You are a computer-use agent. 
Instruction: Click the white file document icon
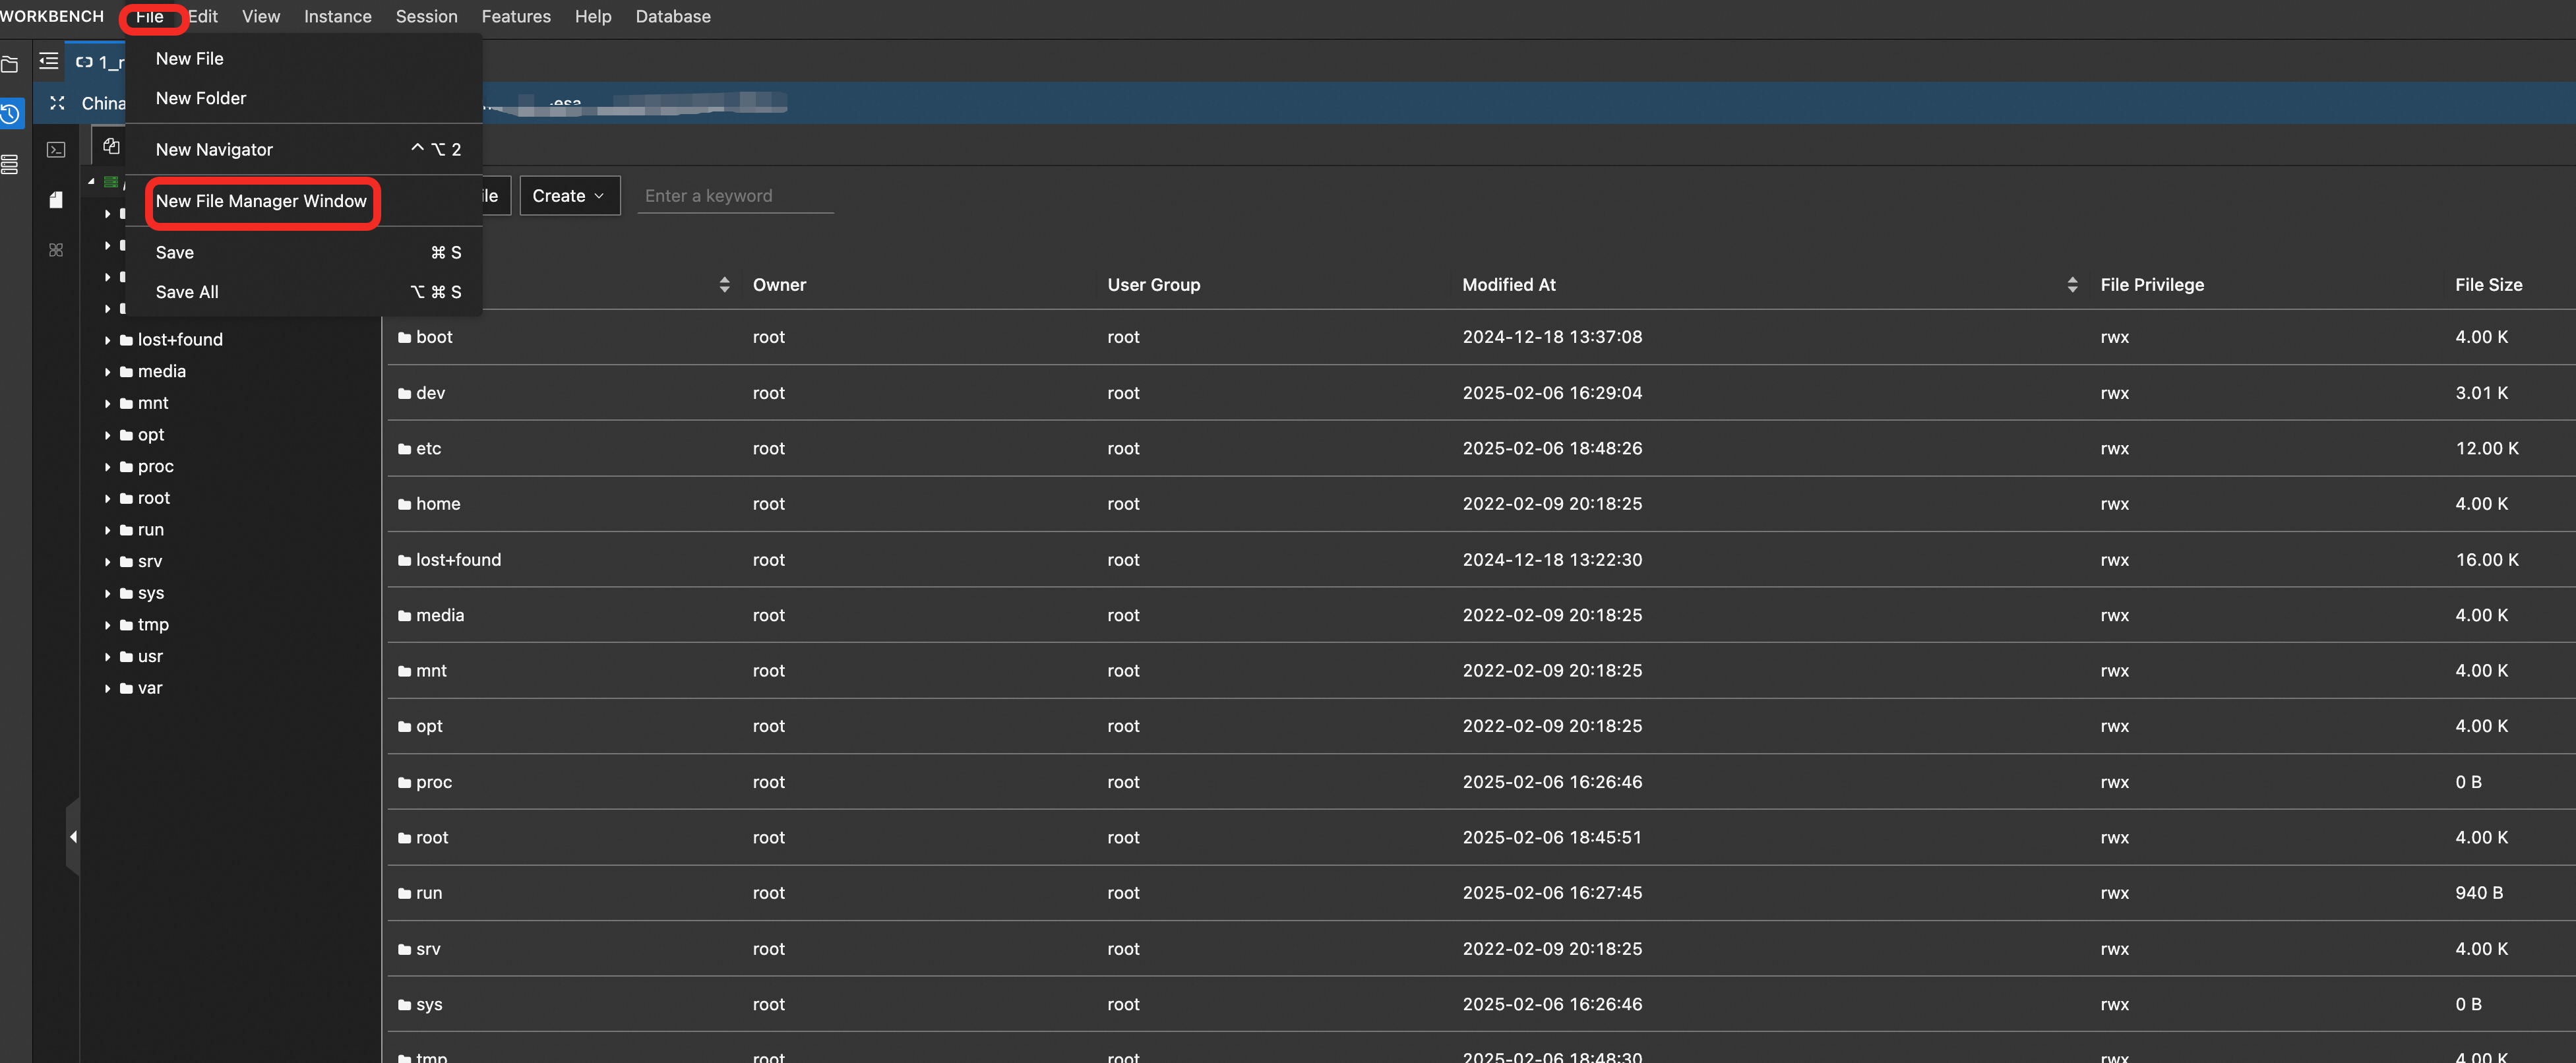point(56,200)
